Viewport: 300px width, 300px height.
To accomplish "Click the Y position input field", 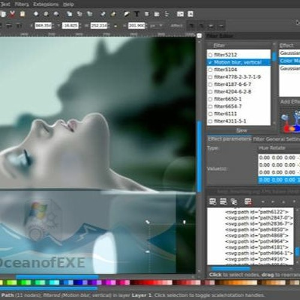I will 70,26.
